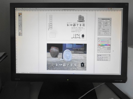This screenshot has width=133, height=99.
Task: Click the last Pathfinder icon in bottom row
Action: [107, 60]
